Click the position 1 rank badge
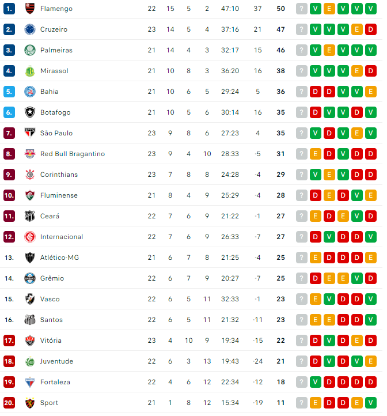387x416 pixels. (x=9, y=9)
